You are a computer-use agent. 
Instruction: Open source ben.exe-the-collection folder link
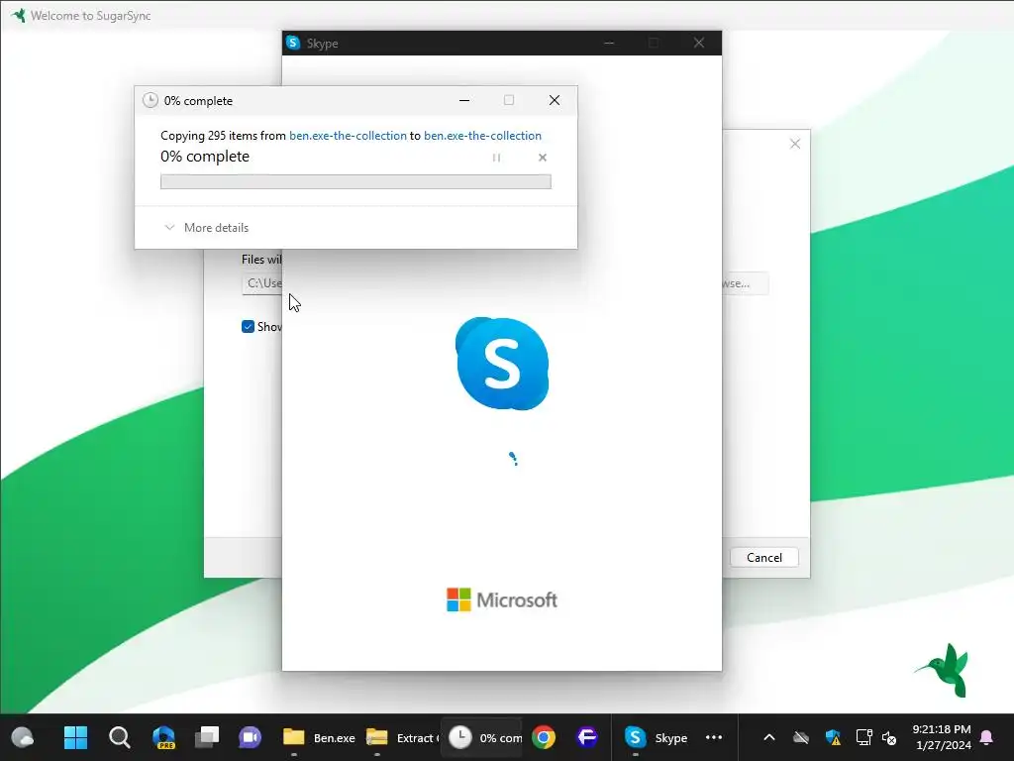coord(348,135)
